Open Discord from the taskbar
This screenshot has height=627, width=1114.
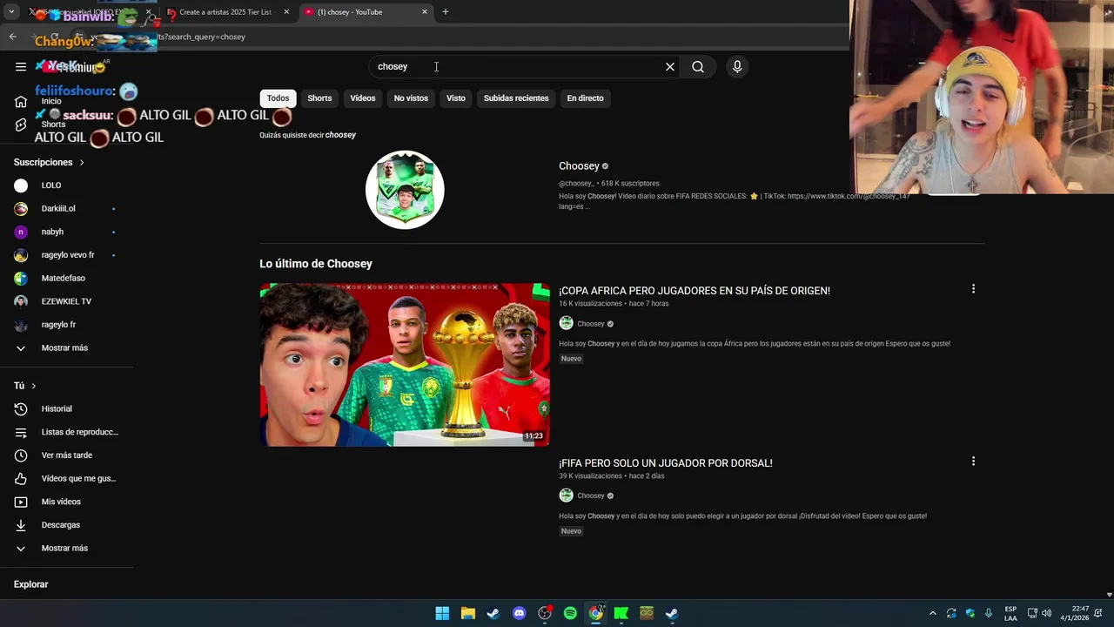pyautogui.click(x=520, y=613)
